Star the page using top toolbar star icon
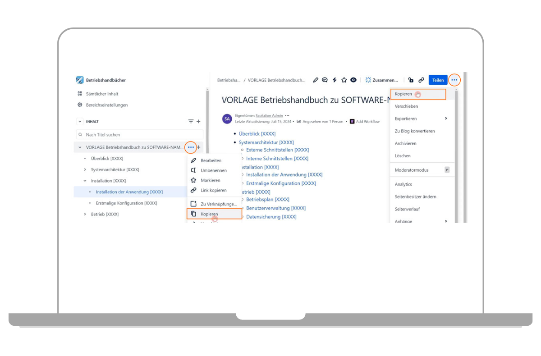 (x=344, y=80)
